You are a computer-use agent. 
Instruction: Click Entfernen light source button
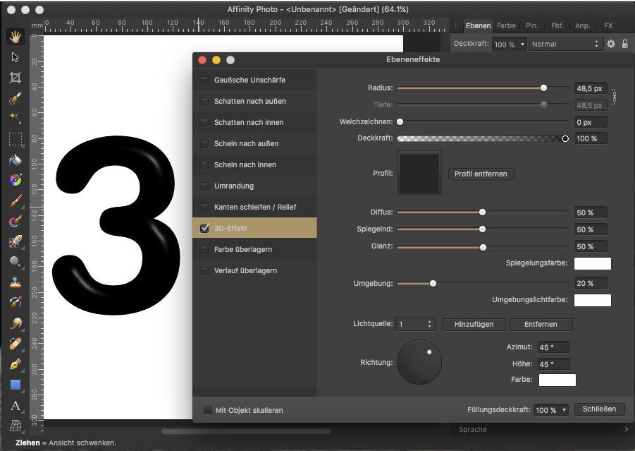click(x=541, y=324)
